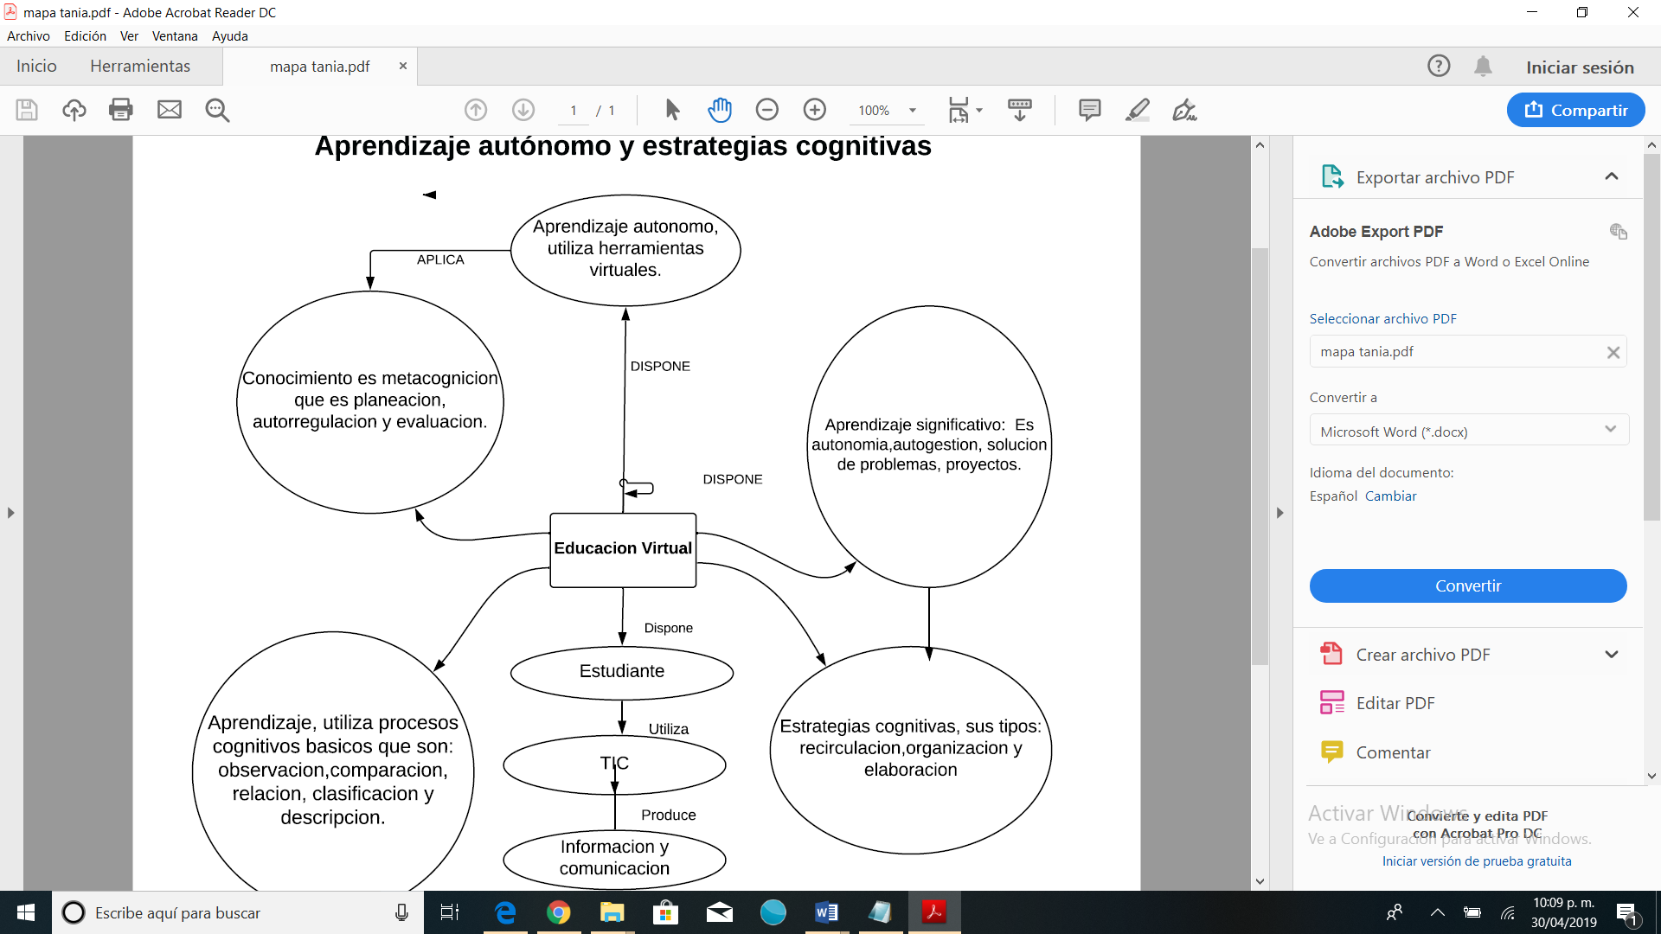Expand the Crear archivo PDF section
1661x934 pixels.
click(x=1611, y=655)
